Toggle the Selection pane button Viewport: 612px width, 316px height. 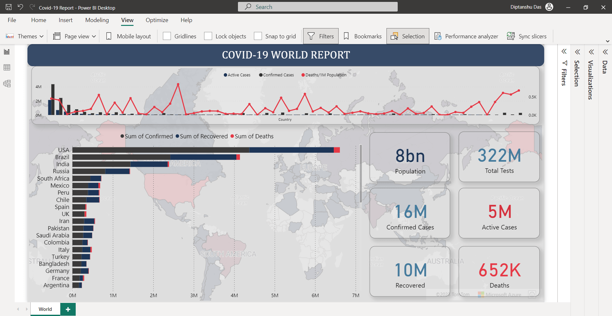[x=408, y=36]
